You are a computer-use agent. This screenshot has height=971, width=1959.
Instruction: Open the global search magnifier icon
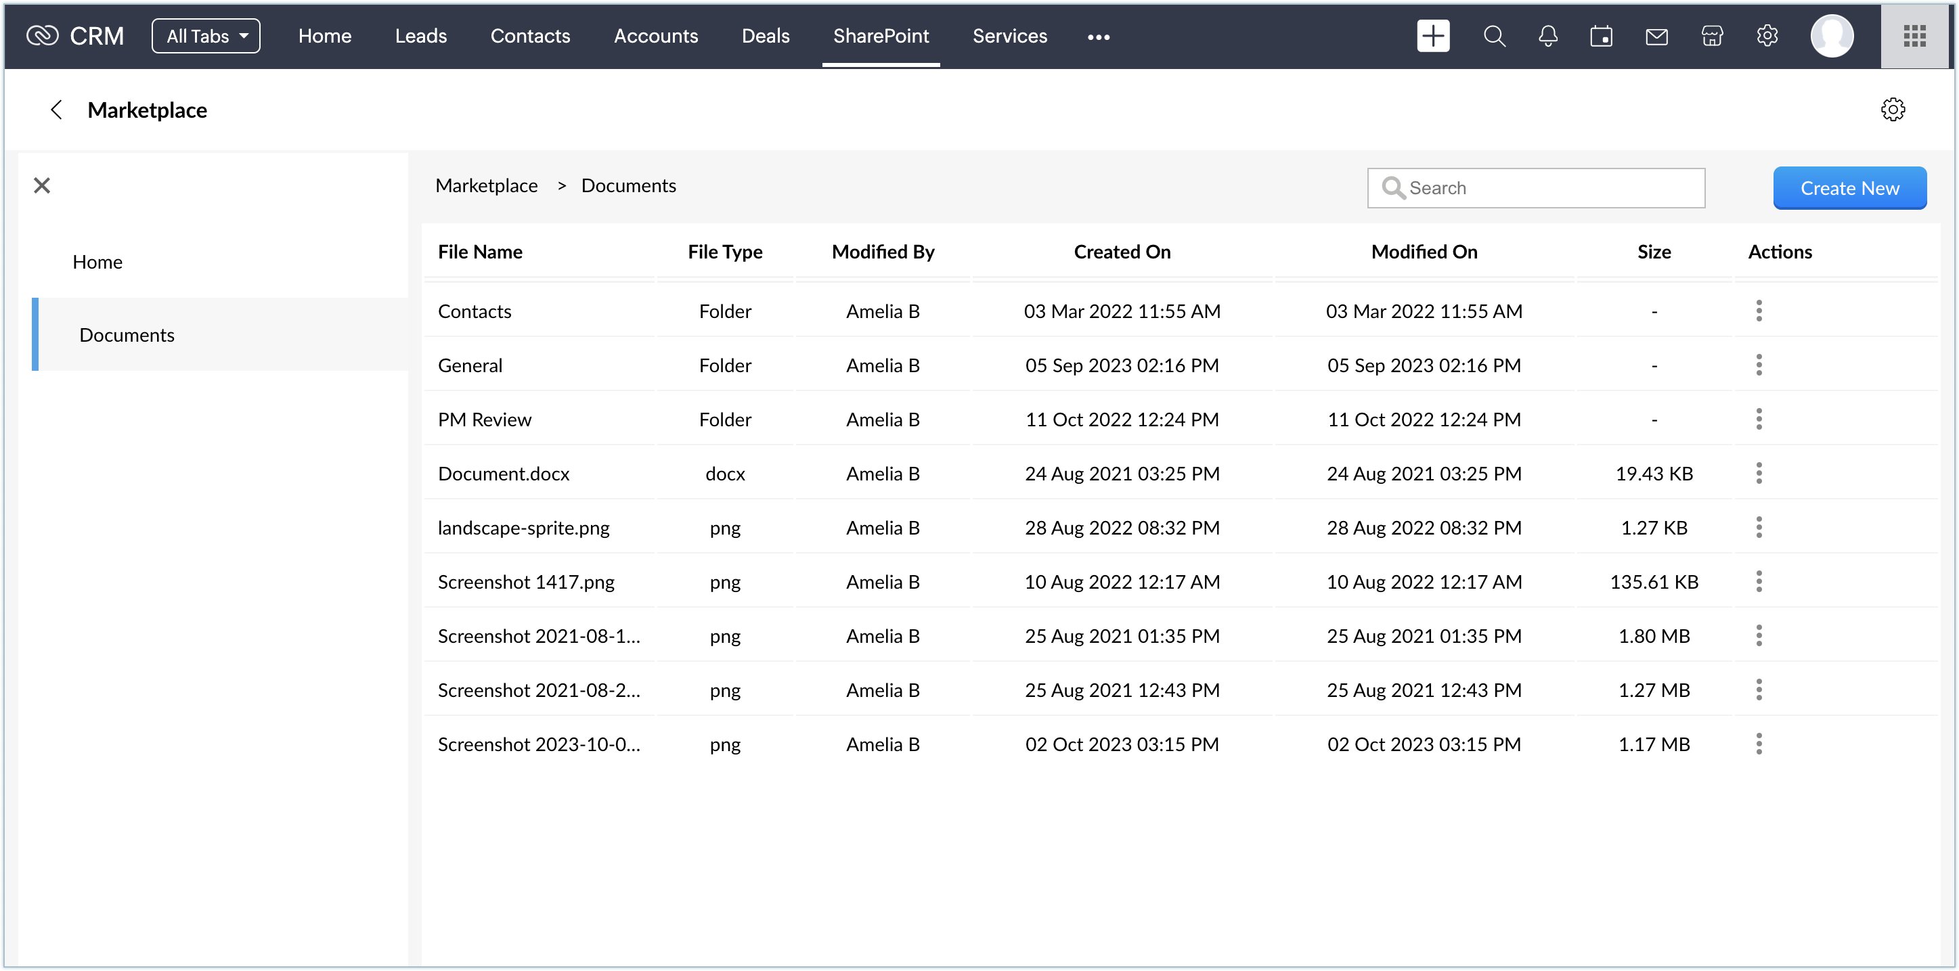click(1493, 36)
